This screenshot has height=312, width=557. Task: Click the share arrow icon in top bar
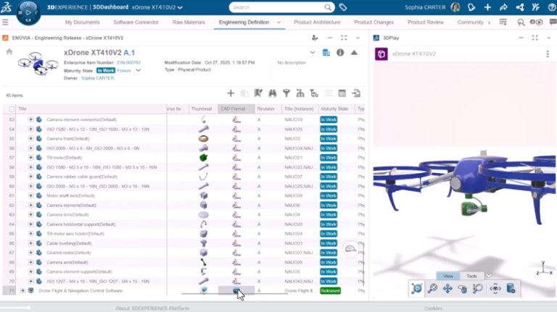(x=503, y=7)
